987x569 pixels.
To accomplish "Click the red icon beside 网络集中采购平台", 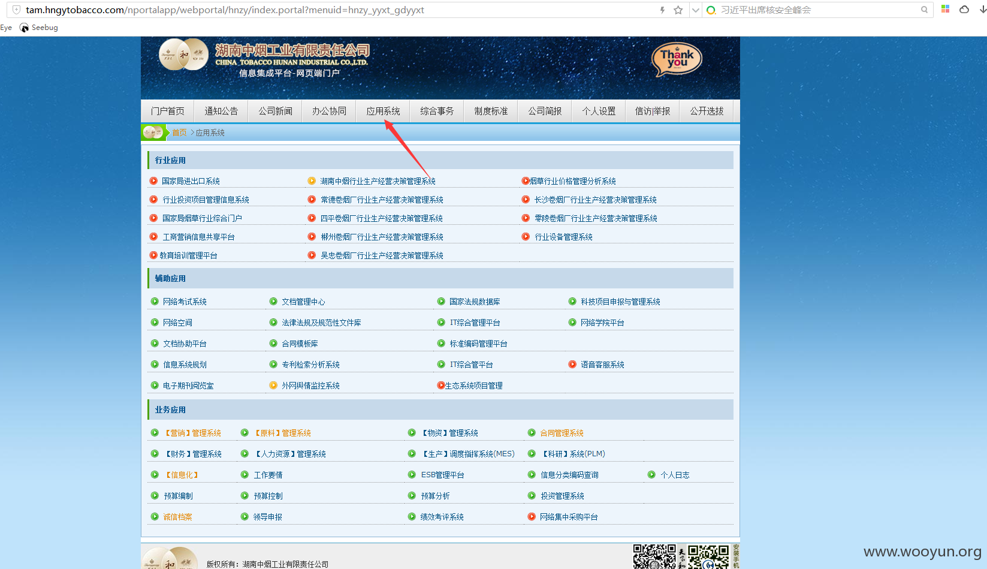I will 532,516.
